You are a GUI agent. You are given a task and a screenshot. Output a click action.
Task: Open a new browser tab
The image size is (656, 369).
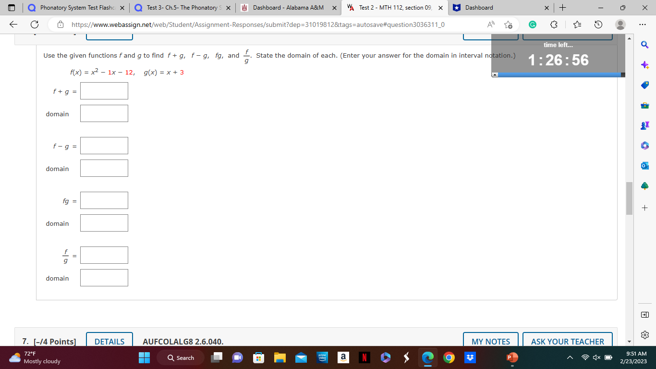563,8
